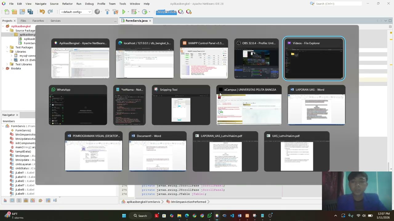This screenshot has height=221, width=394.
Task: Open the Debug Project dropdown arrow
Action: [138, 12]
